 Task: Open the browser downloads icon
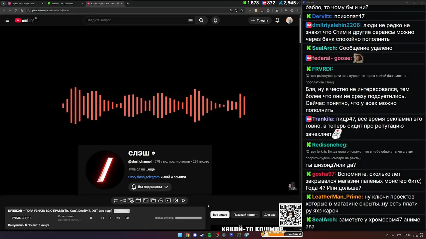click(277, 10)
